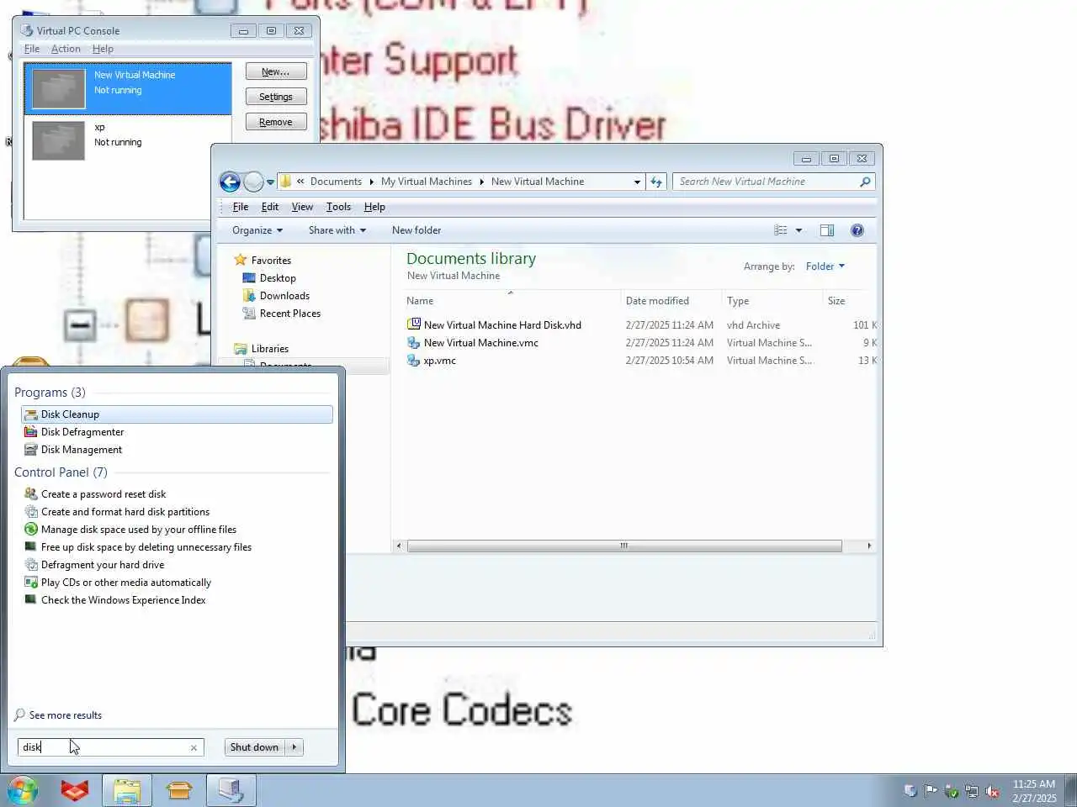Viewport: 1077px width, 807px height.
Task: Open View menu in Explorer
Action: coord(302,207)
